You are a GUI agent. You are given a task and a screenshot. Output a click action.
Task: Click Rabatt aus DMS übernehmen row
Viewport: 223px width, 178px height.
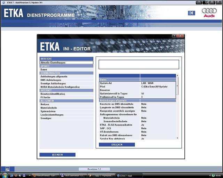pyautogui.click(x=137, y=135)
